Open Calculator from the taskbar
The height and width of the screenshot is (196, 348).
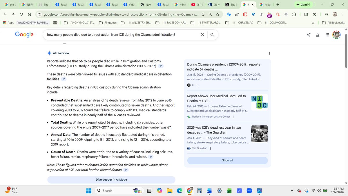[199, 191]
